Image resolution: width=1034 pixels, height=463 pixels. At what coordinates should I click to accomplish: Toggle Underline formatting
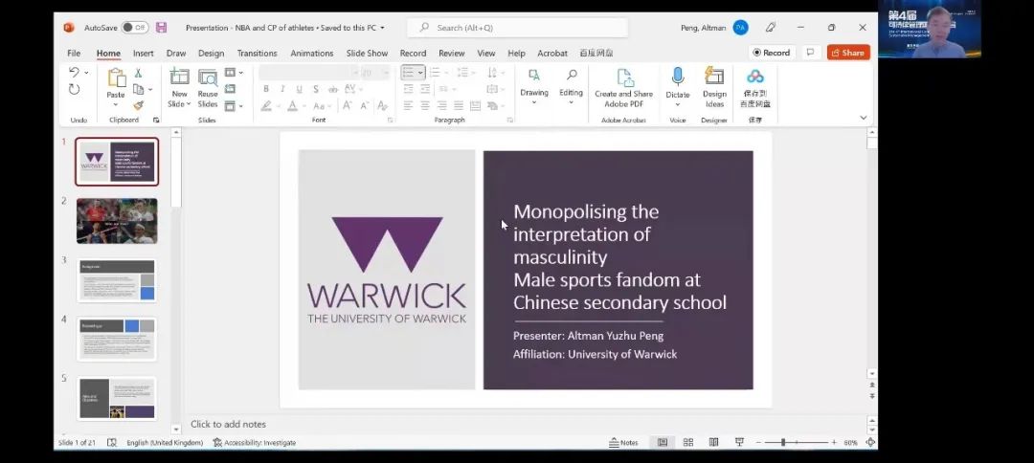tap(299, 89)
